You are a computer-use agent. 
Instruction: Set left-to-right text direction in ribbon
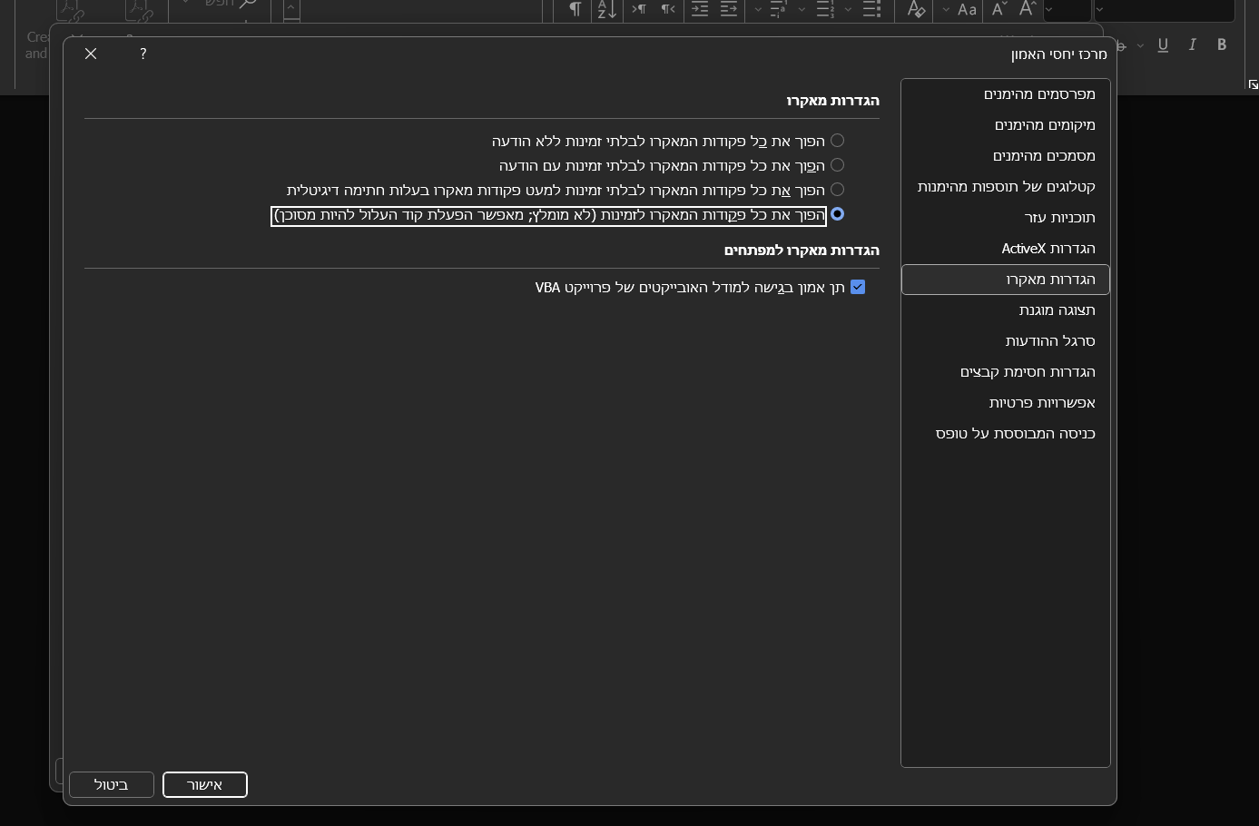point(639,9)
